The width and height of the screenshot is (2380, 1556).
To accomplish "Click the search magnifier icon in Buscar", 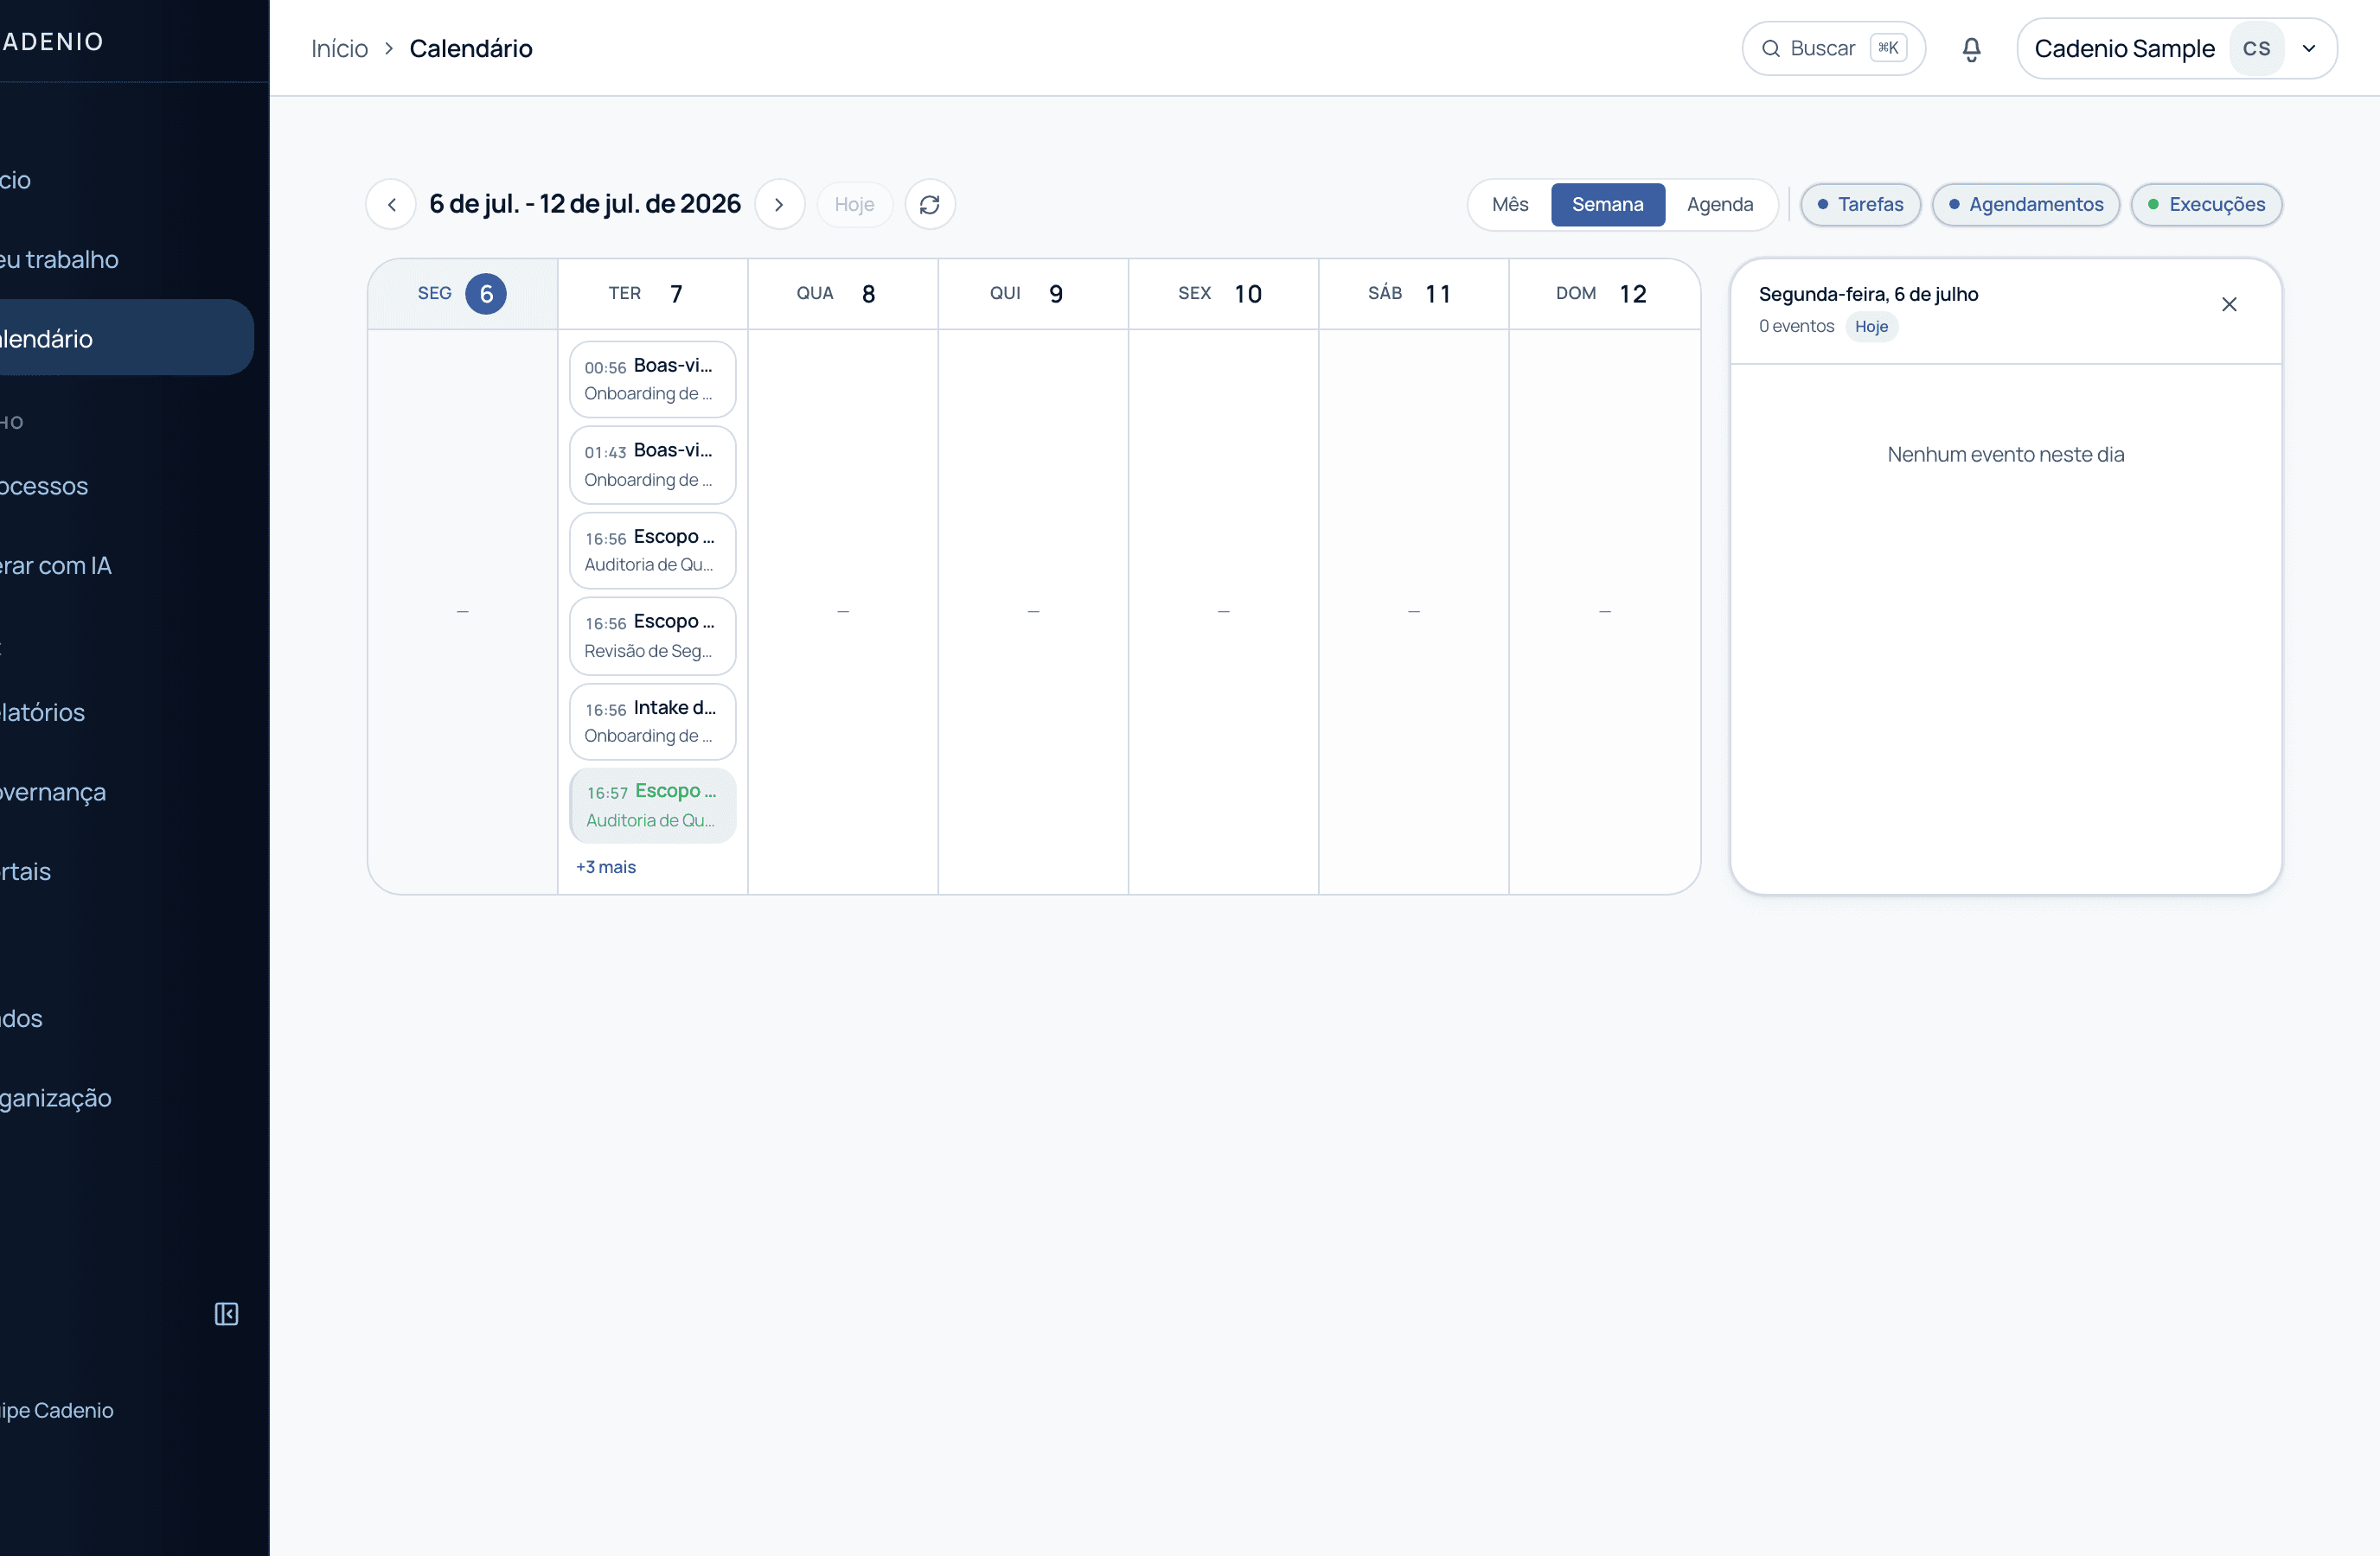I will point(1770,49).
